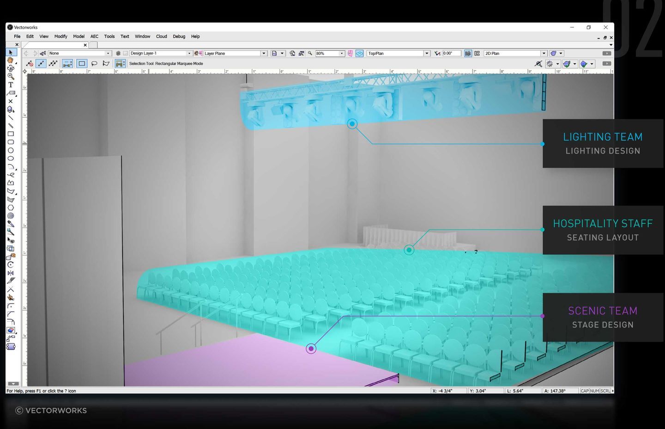Toggle Polygonal Marquee selection mode
Viewport: 665px width, 429px height.
(x=106, y=64)
